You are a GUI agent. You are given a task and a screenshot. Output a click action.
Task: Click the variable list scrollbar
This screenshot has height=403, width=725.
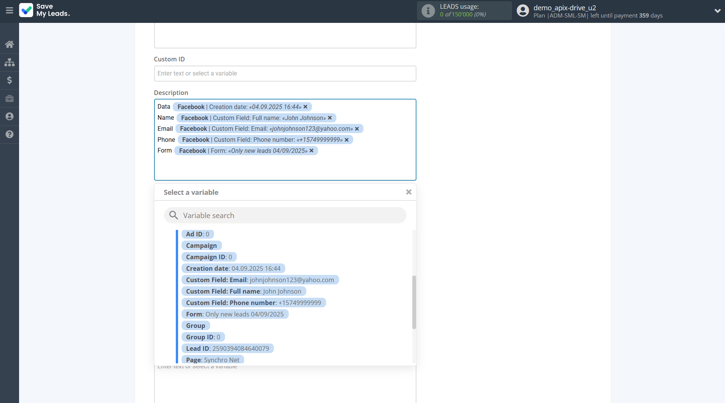point(414,302)
